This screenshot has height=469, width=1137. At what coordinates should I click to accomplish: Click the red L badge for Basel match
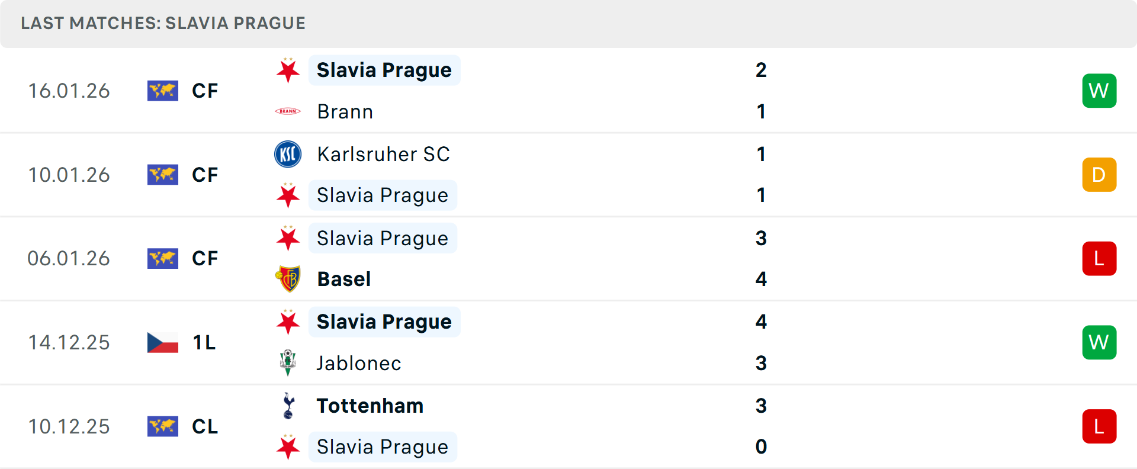[x=1099, y=259]
